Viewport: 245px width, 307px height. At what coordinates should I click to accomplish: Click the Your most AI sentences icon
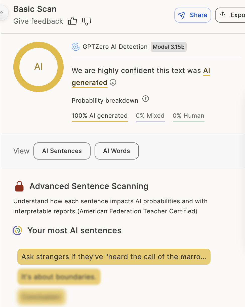coord(17,230)
